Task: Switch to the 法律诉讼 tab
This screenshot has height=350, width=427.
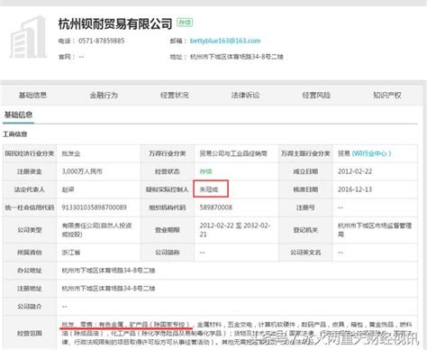Action: click(x=245, y=96)
